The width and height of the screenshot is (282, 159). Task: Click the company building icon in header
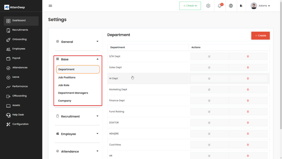pyautogui.click(x=241, y=6)
